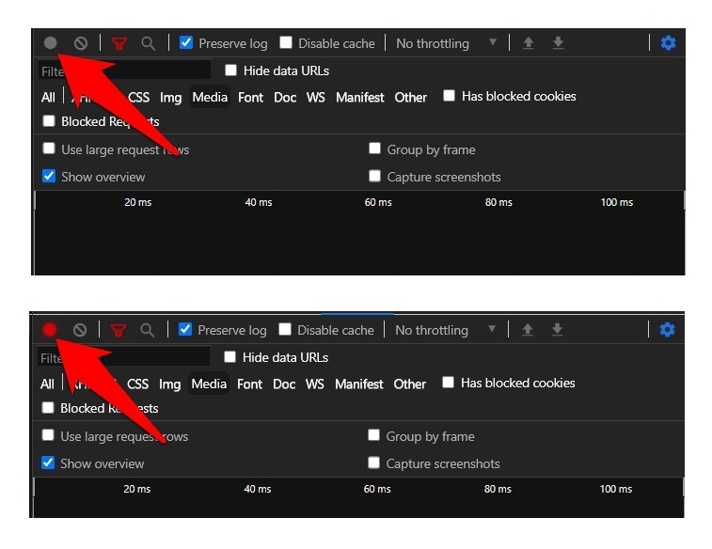
Task: Import HAR file with upload arrow, bottom panel
Action: pos(528,330)
